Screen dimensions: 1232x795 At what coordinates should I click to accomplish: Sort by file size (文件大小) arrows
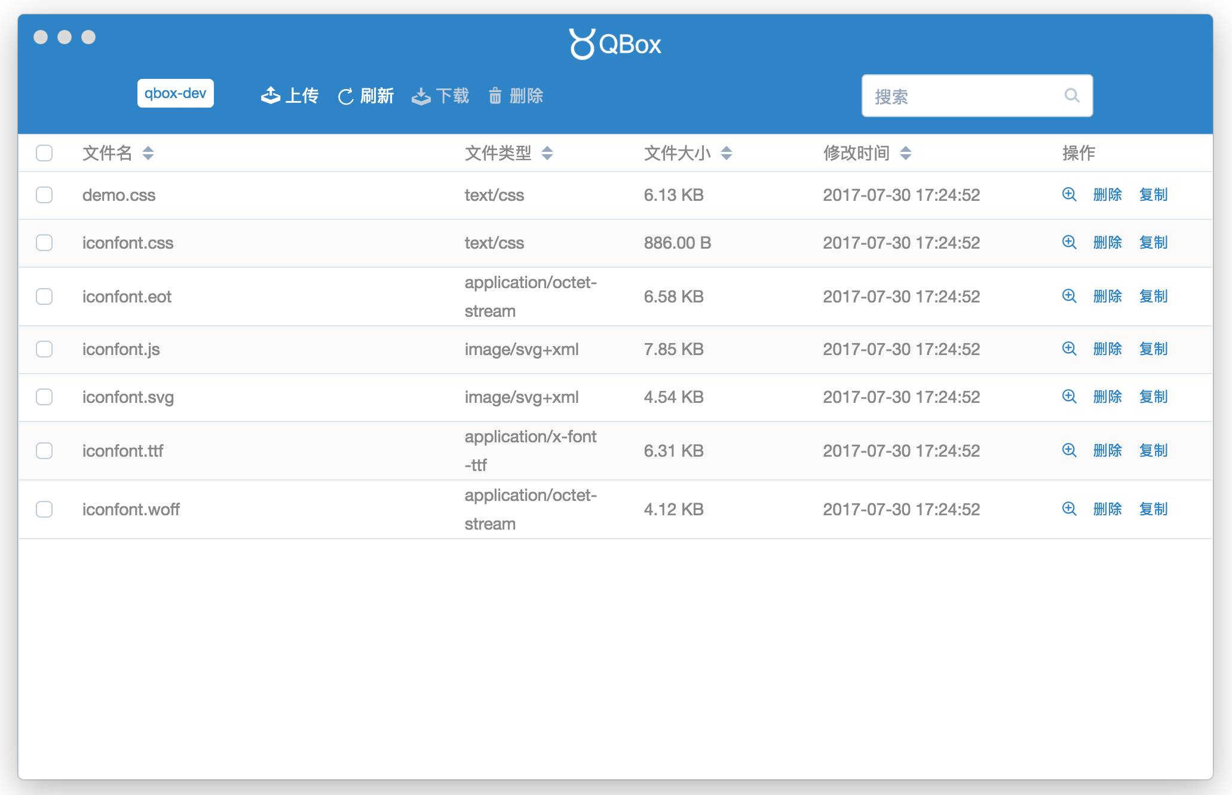point(726,153)
